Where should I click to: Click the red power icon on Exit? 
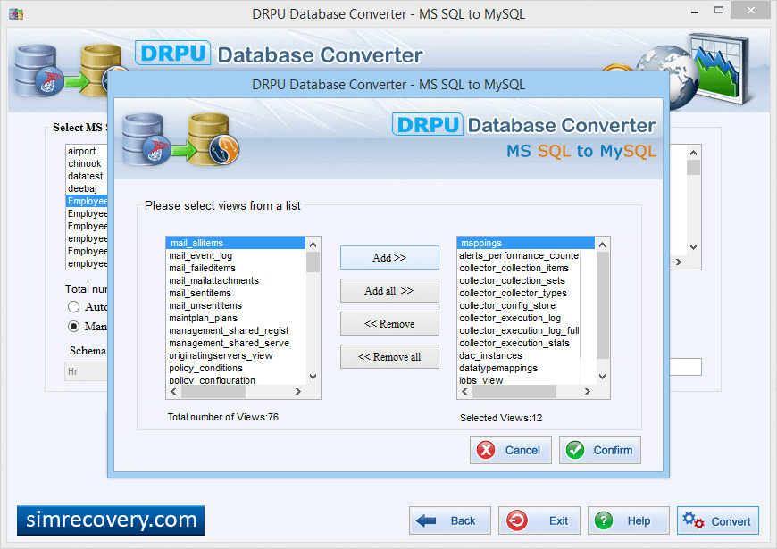click(516, 520)
